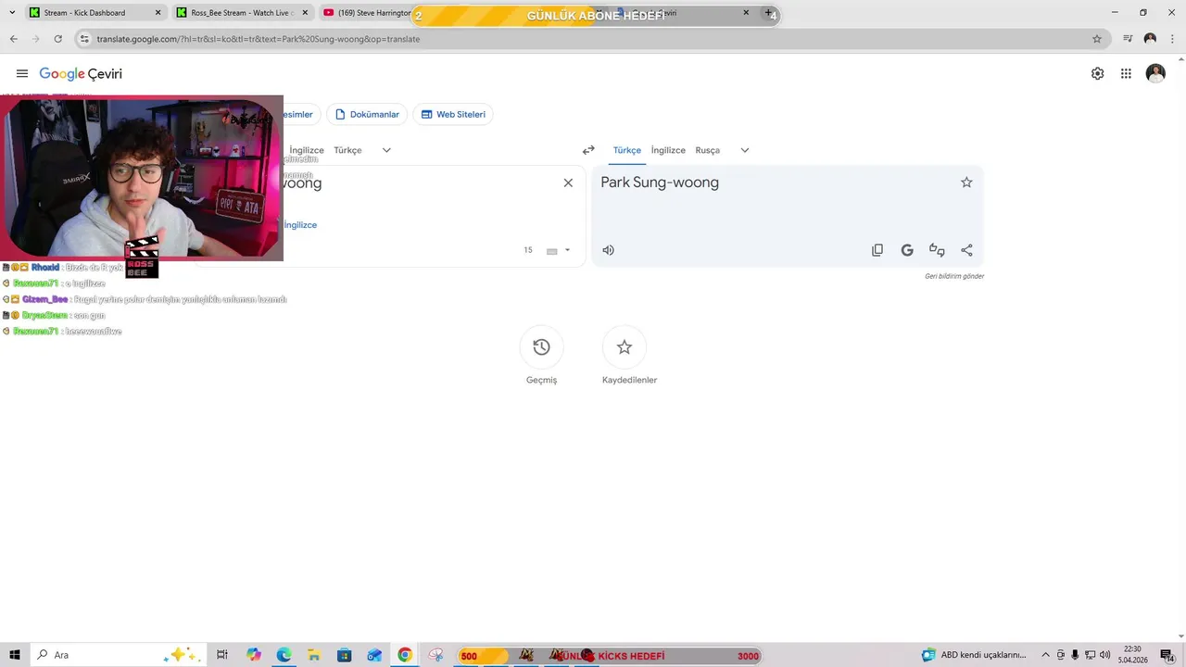Screen dimensions: 1186x667
Task: Open the Web Siteleri translation mode
Action: click(x=453, y=115)
